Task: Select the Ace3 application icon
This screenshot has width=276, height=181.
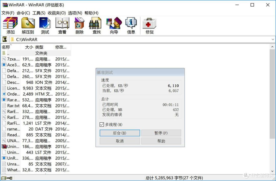Action: pyautogui.click(x=4, y=64)
